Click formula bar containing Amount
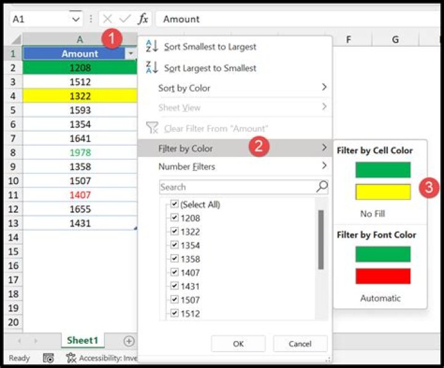Screen dimensions: 444x368 (x=297, y=19)
